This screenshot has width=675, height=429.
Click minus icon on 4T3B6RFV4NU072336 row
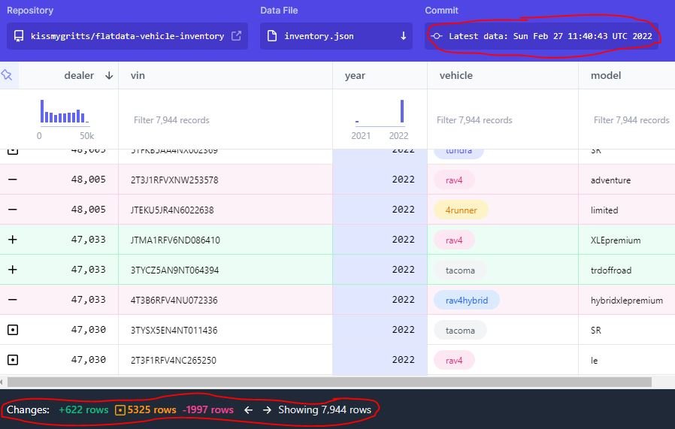[x=13, y=300]
